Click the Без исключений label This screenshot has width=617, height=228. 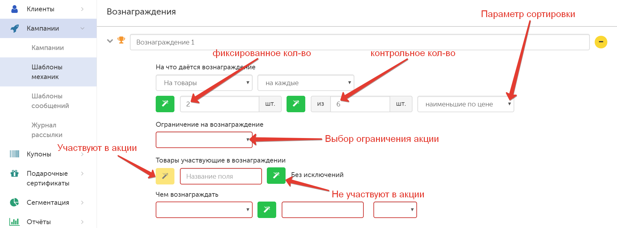[317, 175]
